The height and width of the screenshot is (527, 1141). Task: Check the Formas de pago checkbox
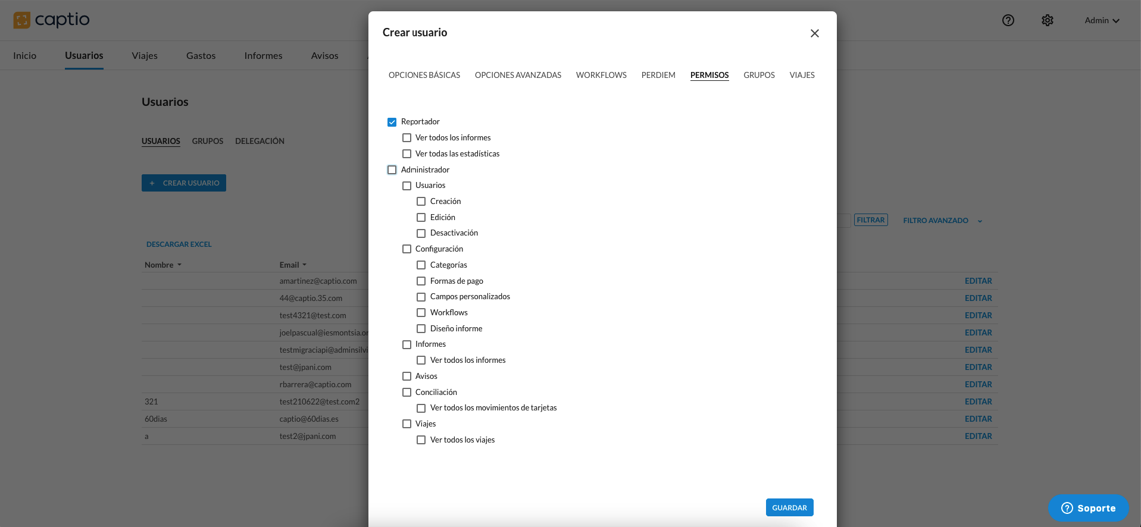[421, 281]
